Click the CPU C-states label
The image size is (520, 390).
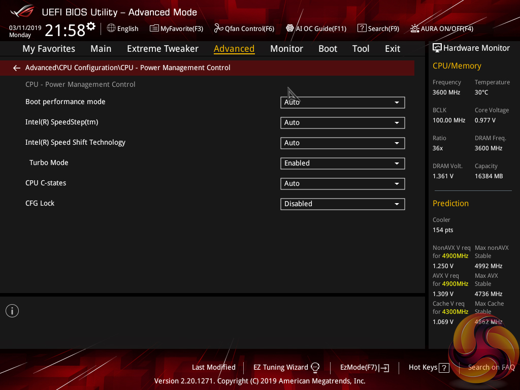click(x=46, y=183)
